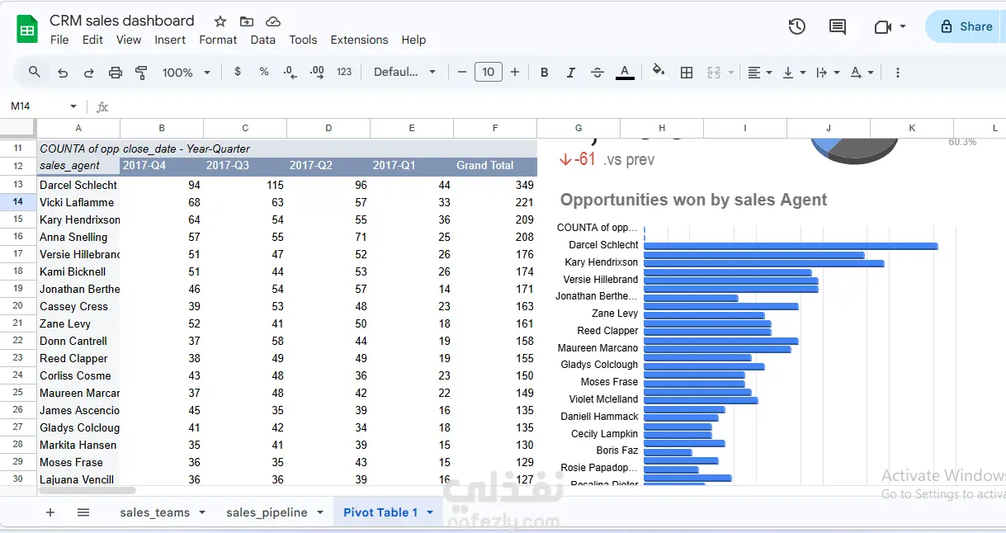Open the Extensions menu
The width and height of the screenshot is (1006, 533).
pyautogui.click(x=359, y=40)
